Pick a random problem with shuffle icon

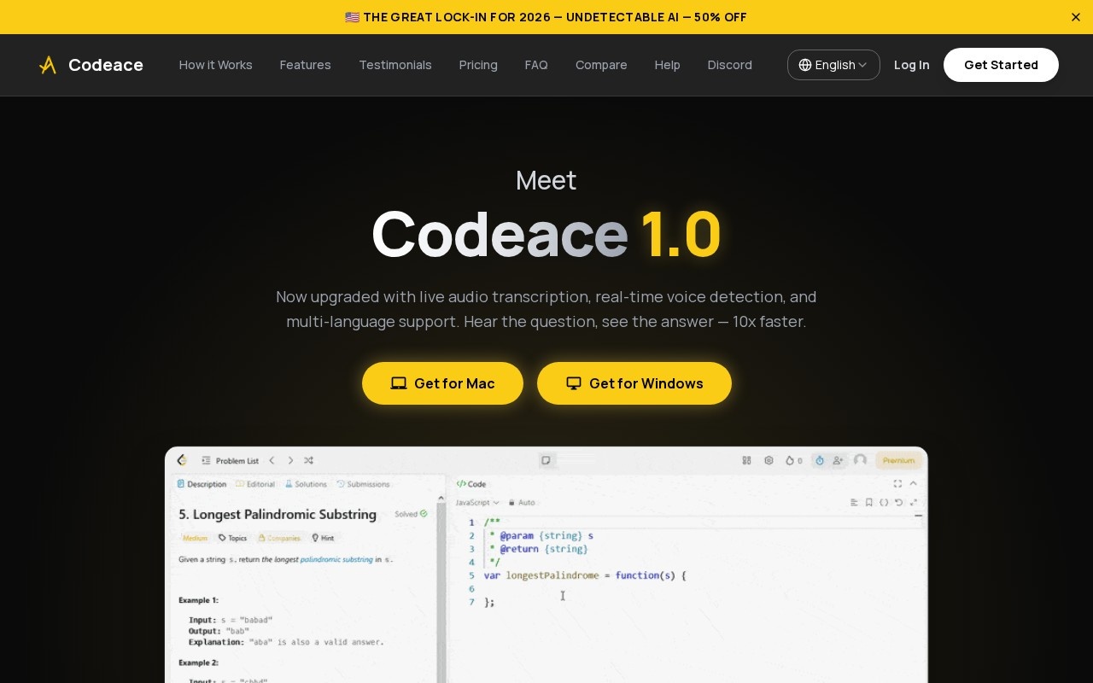[x=308, y=460]
